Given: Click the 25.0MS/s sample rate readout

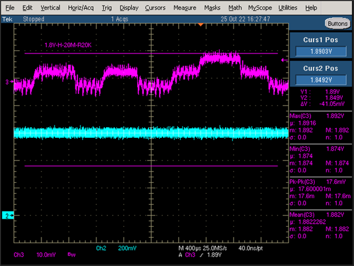Looking at the screenshot, I should pyautogui.click(x=215, y=248).
